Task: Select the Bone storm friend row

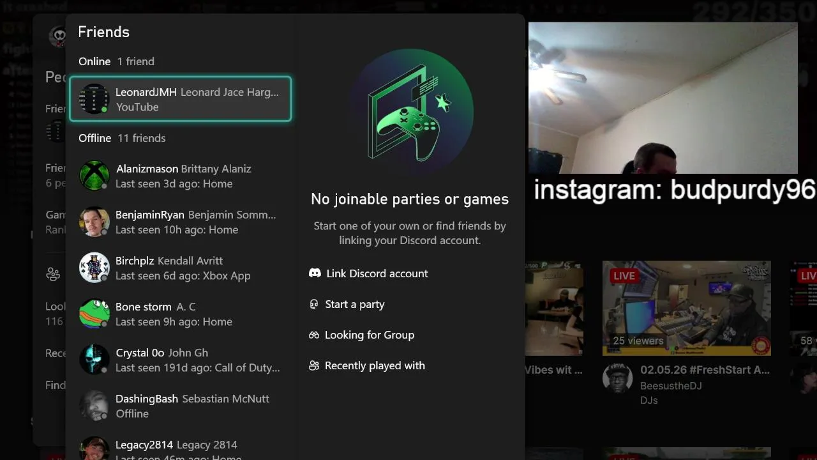Action: [180, 314]
